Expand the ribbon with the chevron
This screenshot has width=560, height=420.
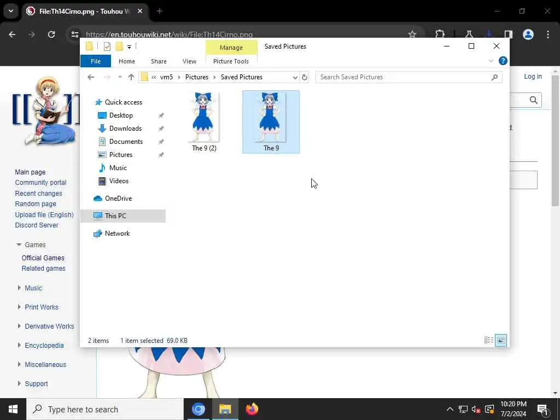(491, 61)
